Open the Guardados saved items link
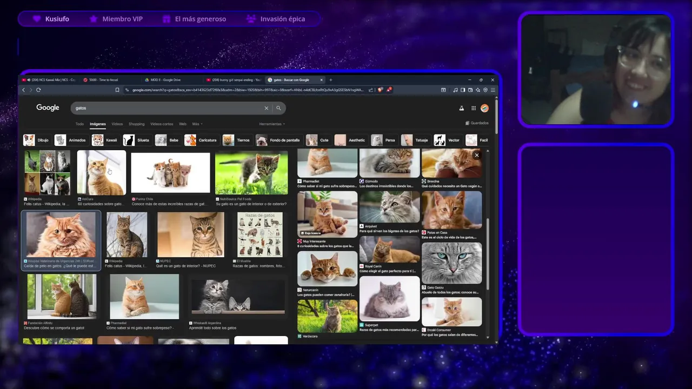Image resolution: width=692 pixels, height=389 pixels. coord(477,123)
